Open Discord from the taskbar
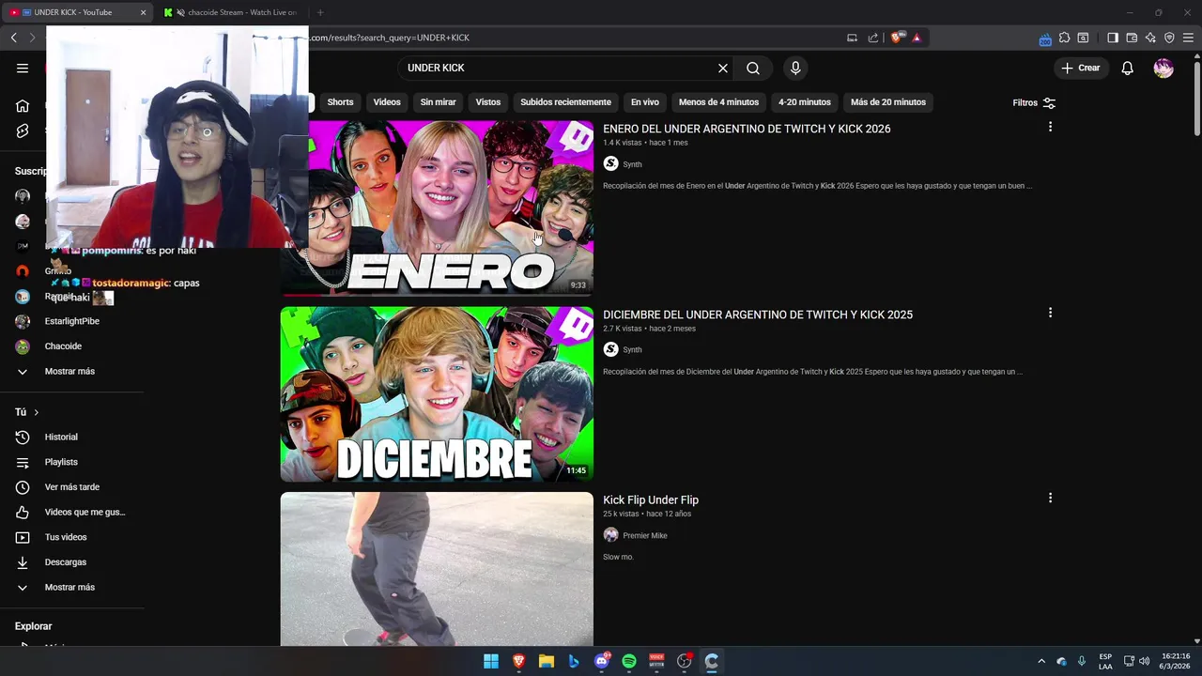 (x=602, y=661)
